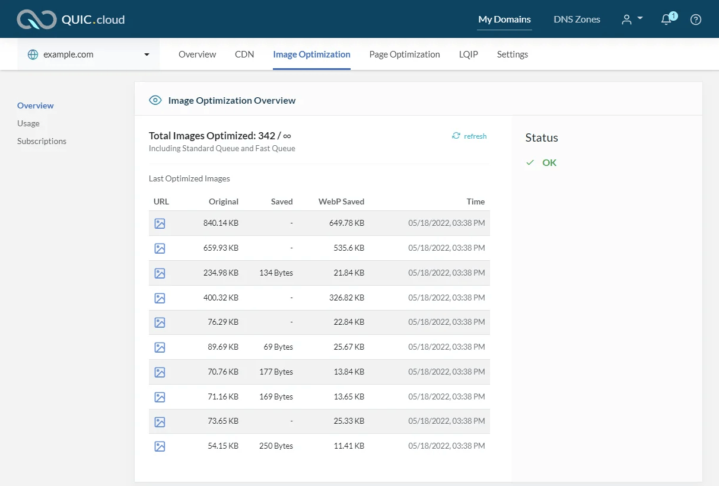Select the LQIP tab
719x486 pixels.
click(468, 54)
